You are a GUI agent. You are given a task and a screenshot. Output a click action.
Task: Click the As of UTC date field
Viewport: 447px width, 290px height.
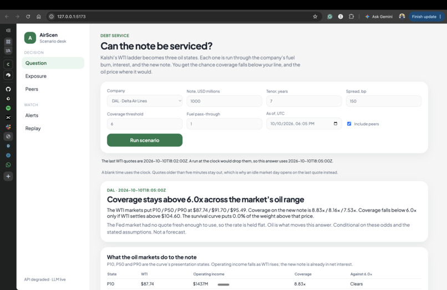click(304, 124)
